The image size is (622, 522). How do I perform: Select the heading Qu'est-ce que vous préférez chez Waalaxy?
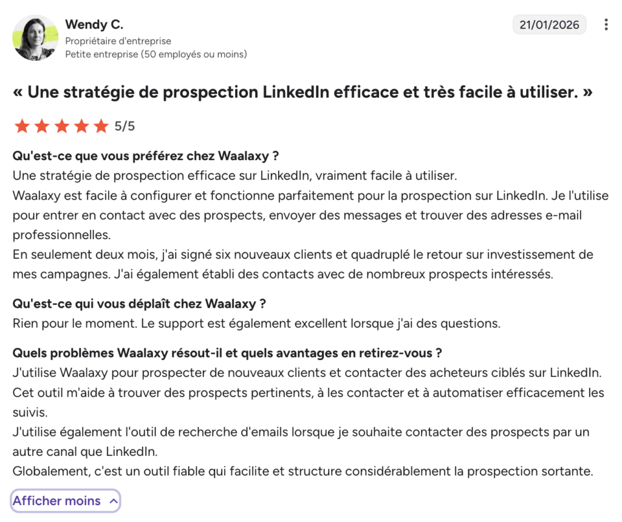[146, 155]
